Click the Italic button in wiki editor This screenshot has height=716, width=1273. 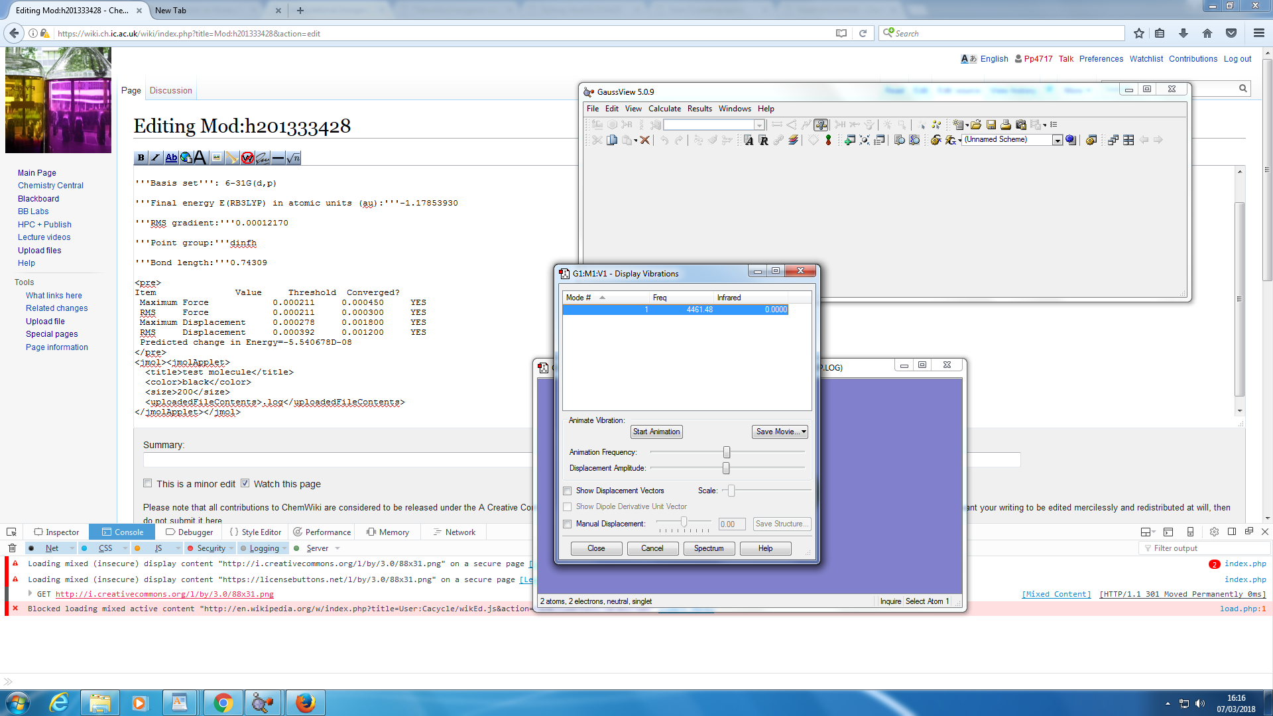155,158
